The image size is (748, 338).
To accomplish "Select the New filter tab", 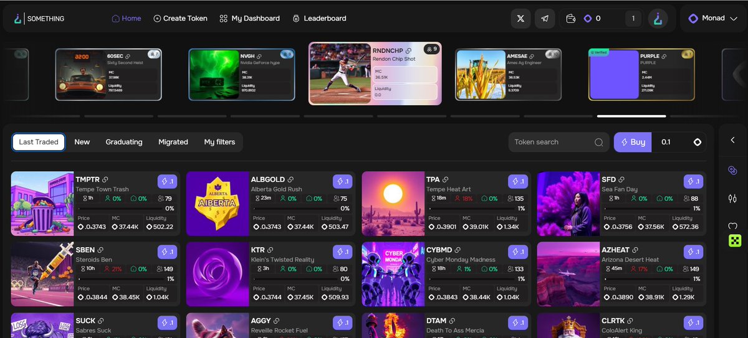I will pyautogui.click(x=82, y=142).
